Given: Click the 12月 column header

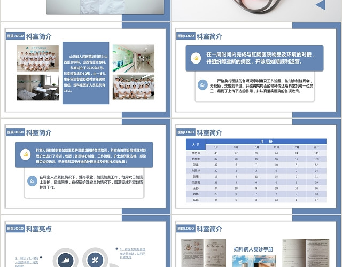Looking at the screenshot, I should [296, 147].
